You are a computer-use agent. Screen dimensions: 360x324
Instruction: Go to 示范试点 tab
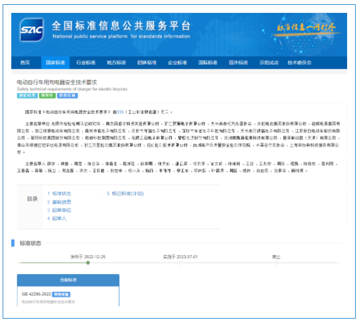pos(269,63)
